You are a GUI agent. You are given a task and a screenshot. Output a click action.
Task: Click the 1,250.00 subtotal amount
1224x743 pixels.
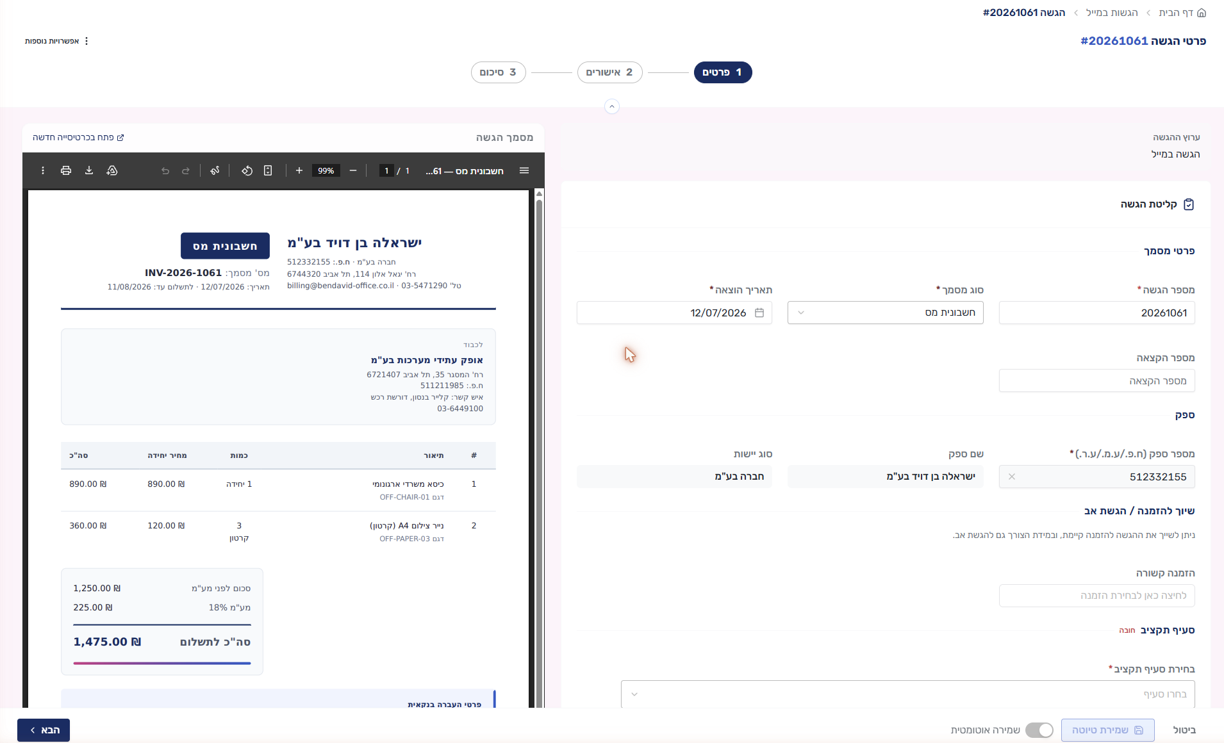point(97,588)
